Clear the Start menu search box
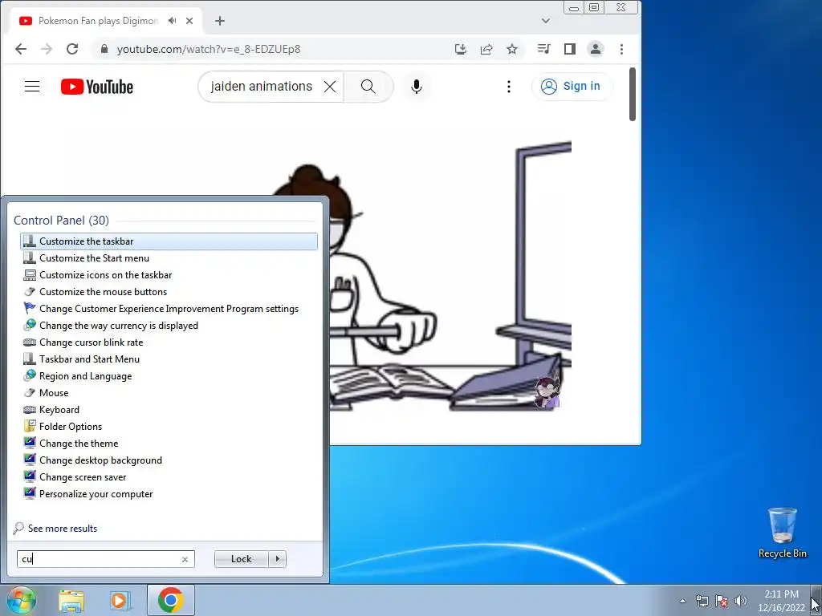 coord(185,559)
